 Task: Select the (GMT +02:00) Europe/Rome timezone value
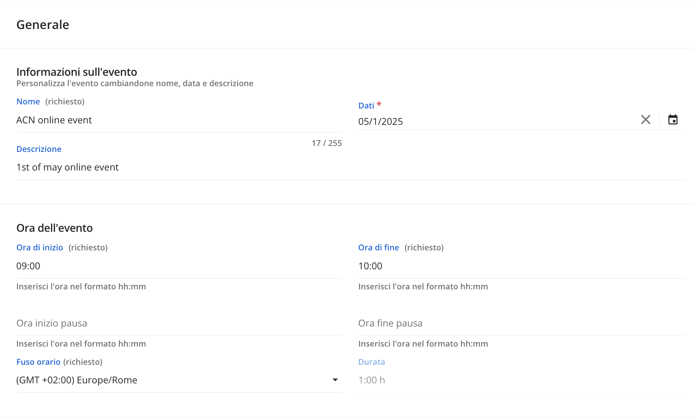click(x=77, y=380)
